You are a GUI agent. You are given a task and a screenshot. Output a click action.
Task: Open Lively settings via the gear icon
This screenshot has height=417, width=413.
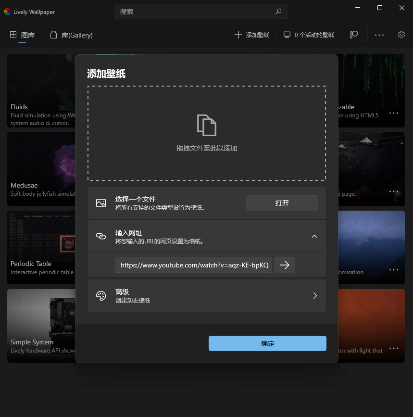coord(401,34)
